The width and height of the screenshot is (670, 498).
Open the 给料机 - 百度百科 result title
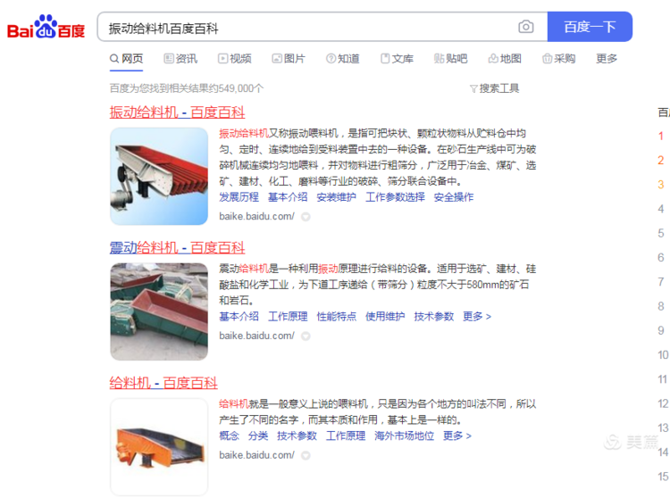click(x=163, y=383)
